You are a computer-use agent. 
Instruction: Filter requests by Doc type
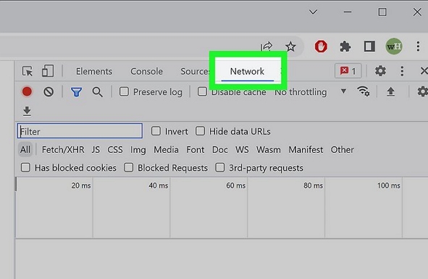tap(219, 149)
